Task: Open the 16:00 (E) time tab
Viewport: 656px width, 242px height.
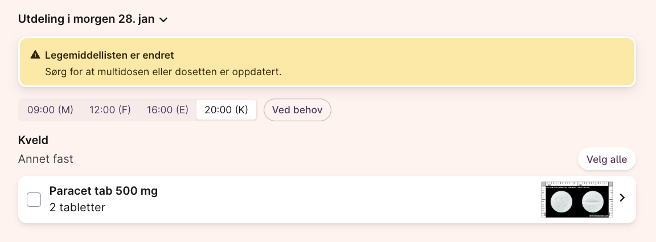Action: click(x=167, y=110)
